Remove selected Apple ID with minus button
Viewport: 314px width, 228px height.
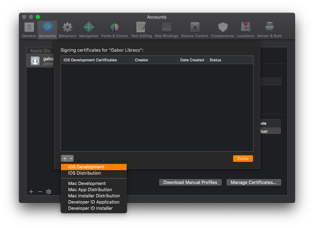click(x=40, y=192)
